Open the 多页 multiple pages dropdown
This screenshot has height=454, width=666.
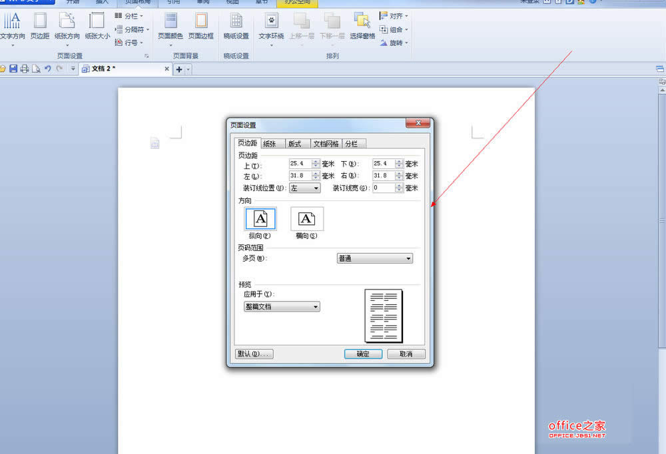click(374, 258)
